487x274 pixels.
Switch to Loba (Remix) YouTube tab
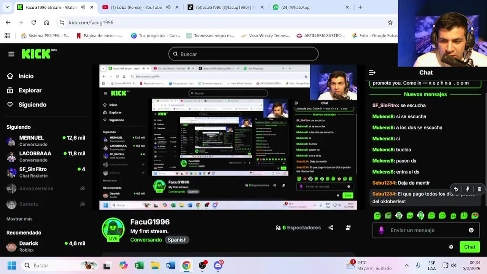pyautogui.click(x=136, y=7)
